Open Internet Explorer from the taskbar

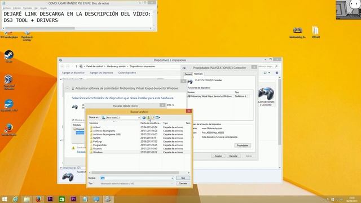click(x=15, y=199)
